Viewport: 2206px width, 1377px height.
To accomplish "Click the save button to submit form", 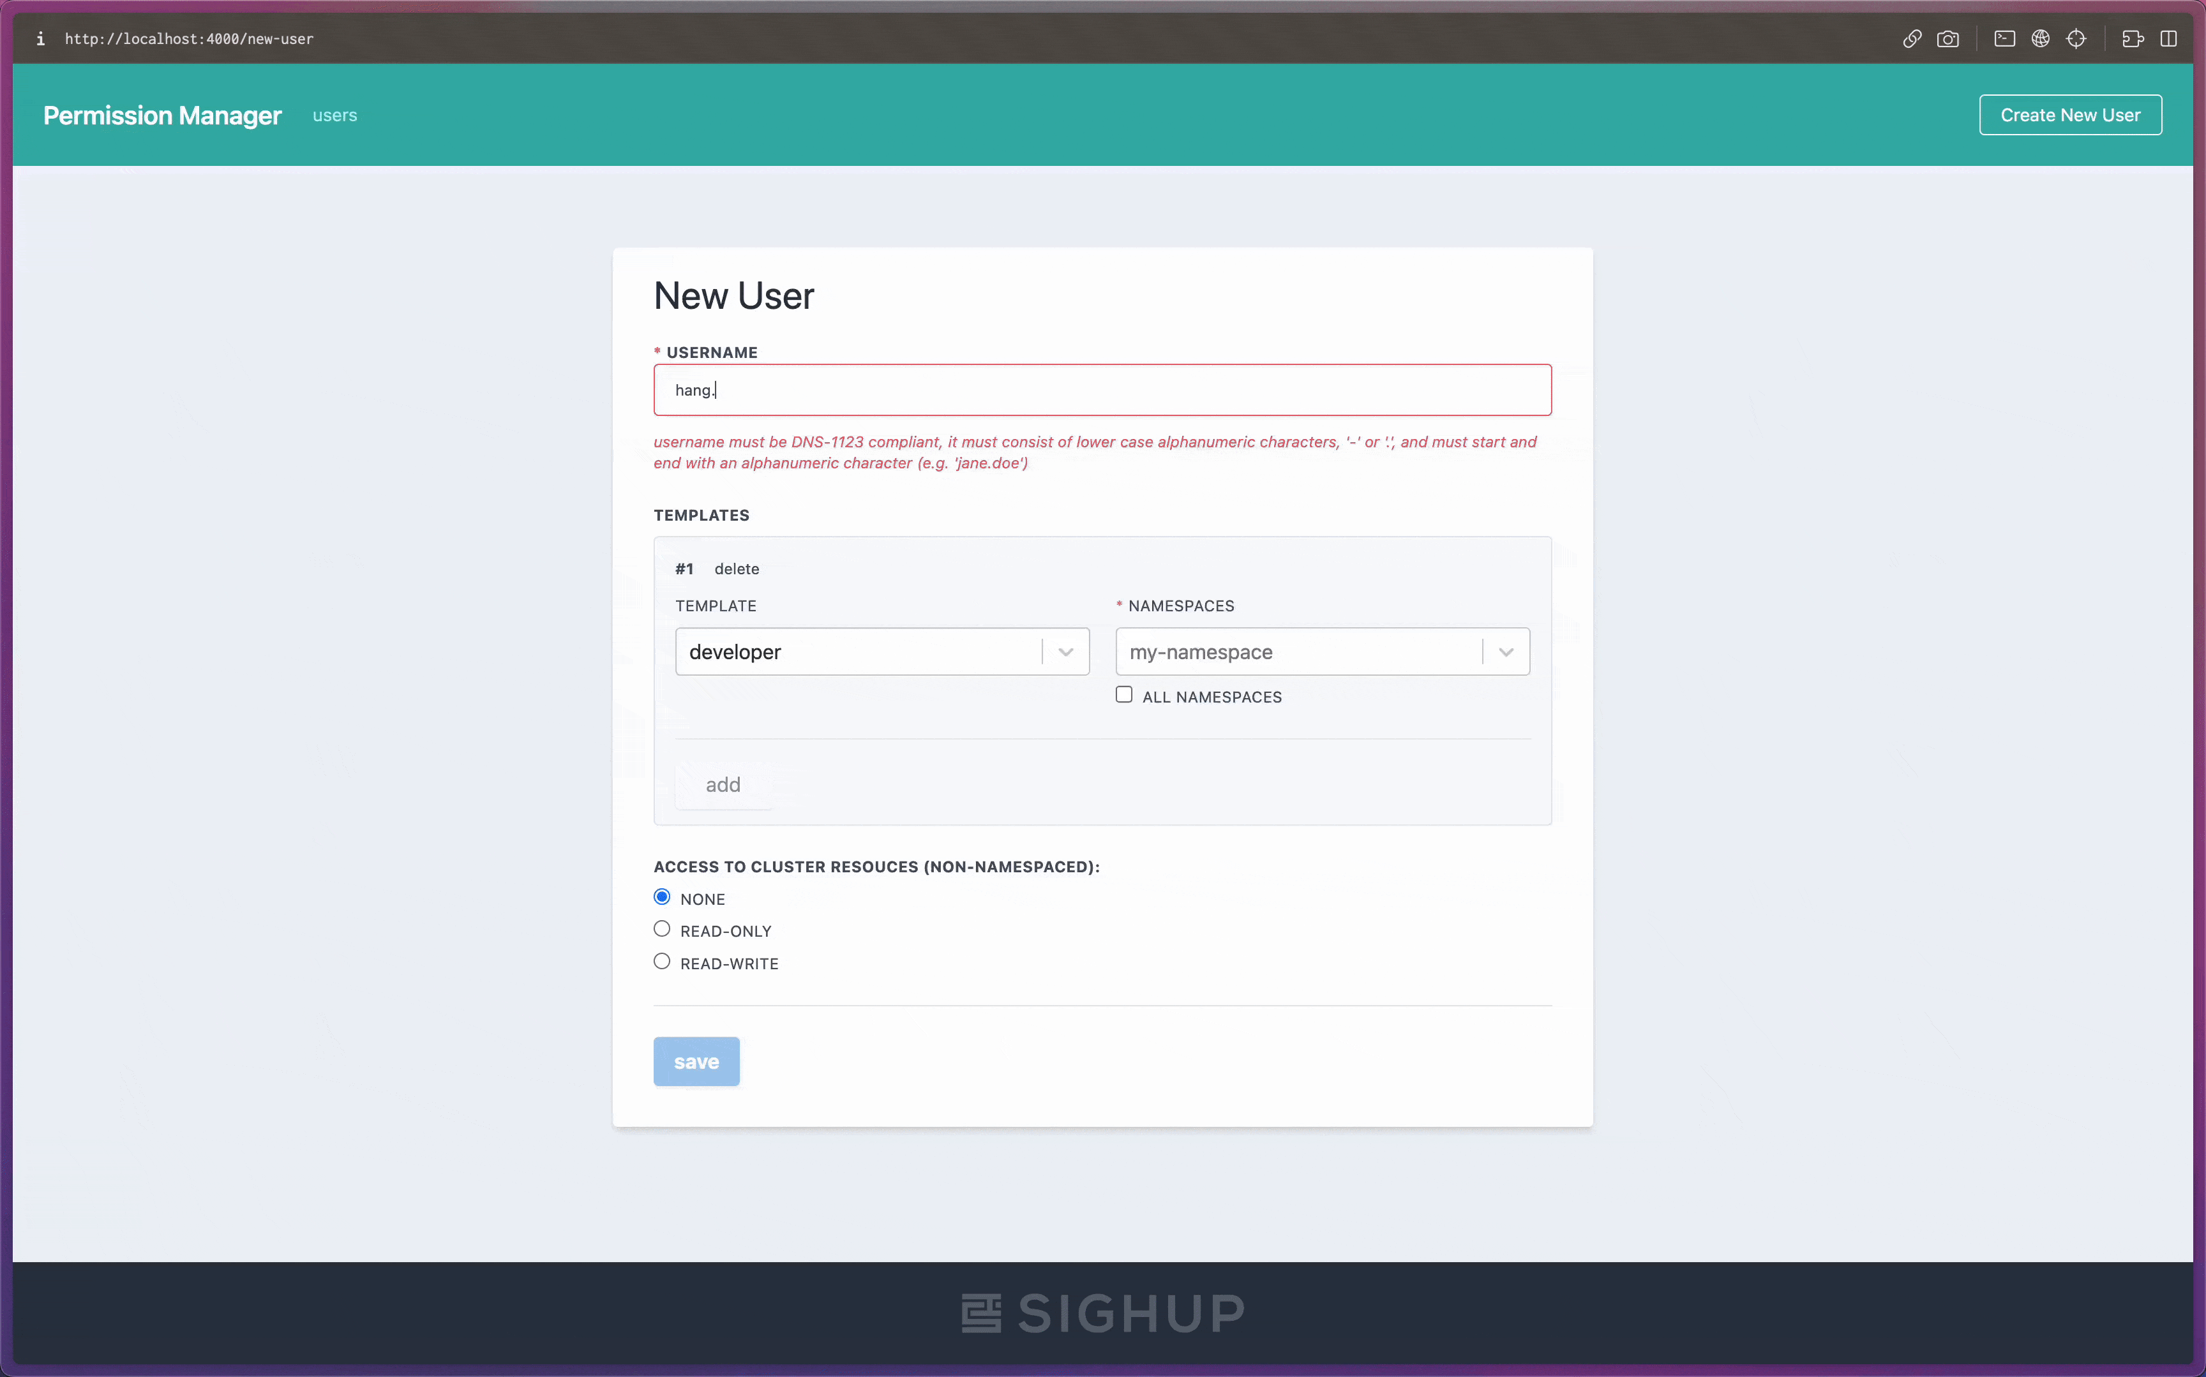I will click(695, 1060).
